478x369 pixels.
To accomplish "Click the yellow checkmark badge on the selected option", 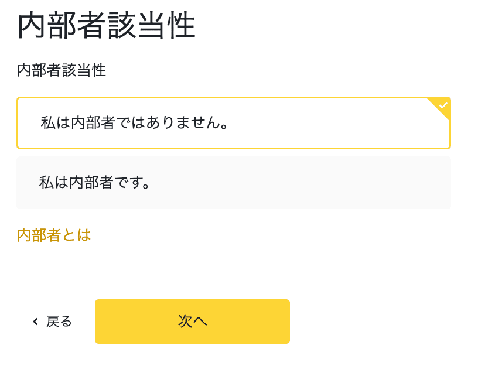I will coord(443,105).
